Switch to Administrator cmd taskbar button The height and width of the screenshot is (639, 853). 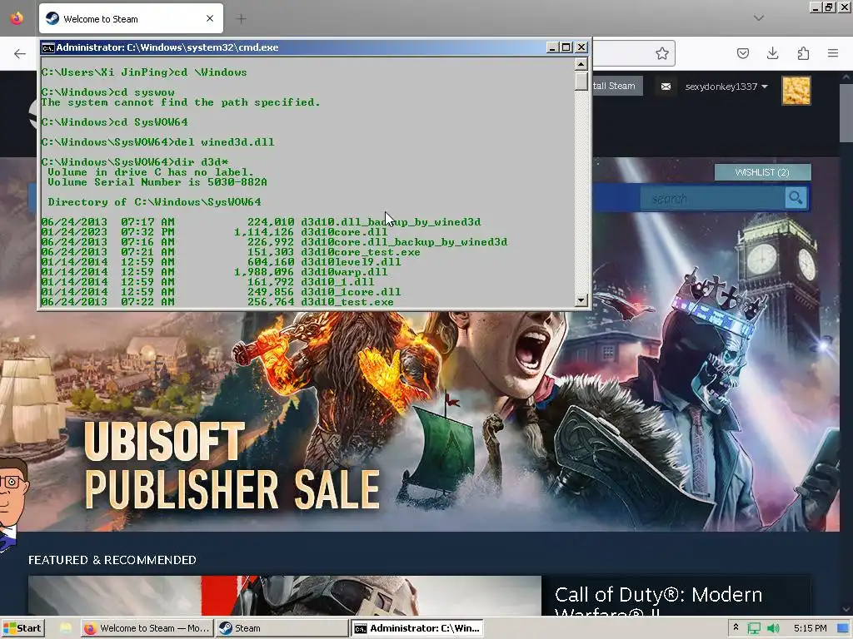point(417,628)
